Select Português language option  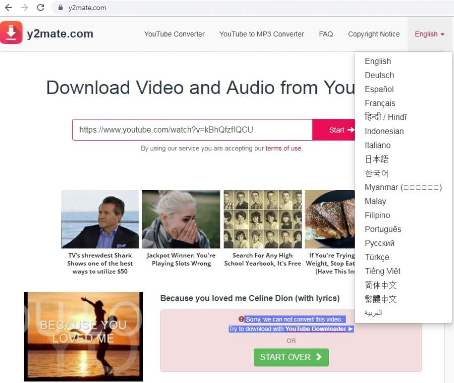point(383,229)
